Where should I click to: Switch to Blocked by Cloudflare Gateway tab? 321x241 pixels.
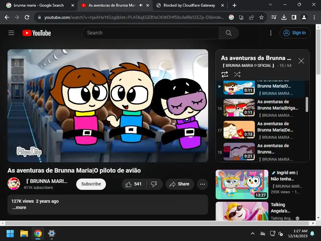click(189, 5)
